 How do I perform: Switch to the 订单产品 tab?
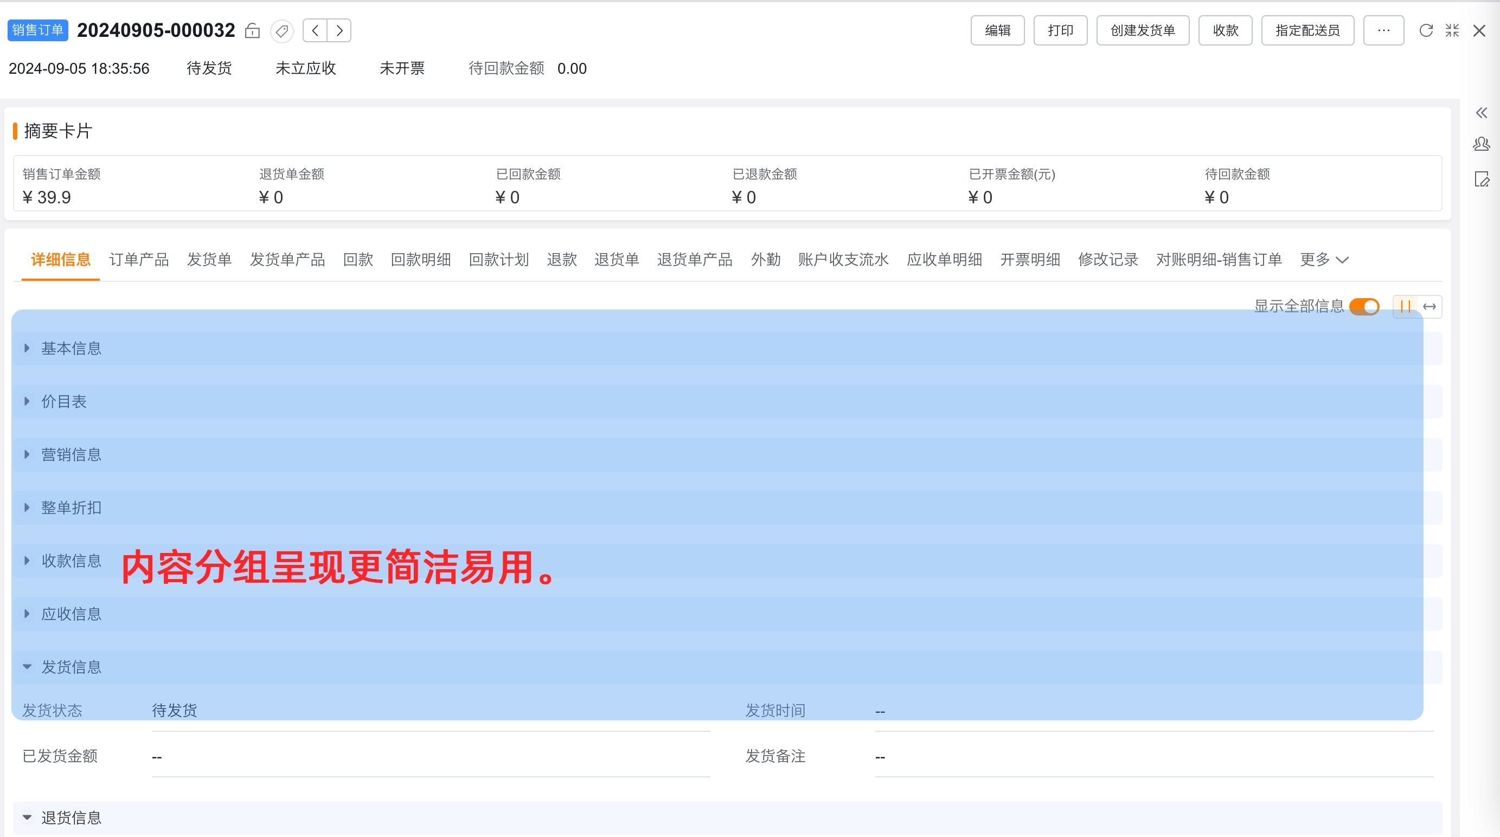coord(139,260)
